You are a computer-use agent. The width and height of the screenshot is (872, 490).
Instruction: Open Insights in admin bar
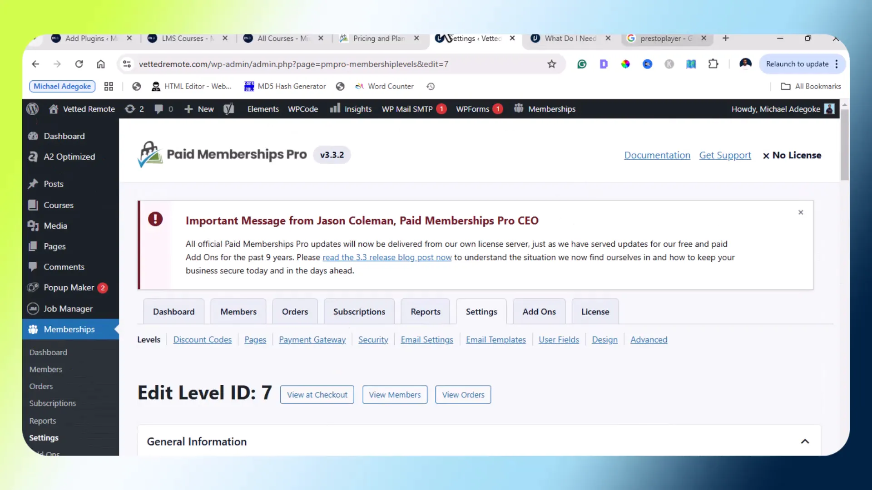click(351, 109)
